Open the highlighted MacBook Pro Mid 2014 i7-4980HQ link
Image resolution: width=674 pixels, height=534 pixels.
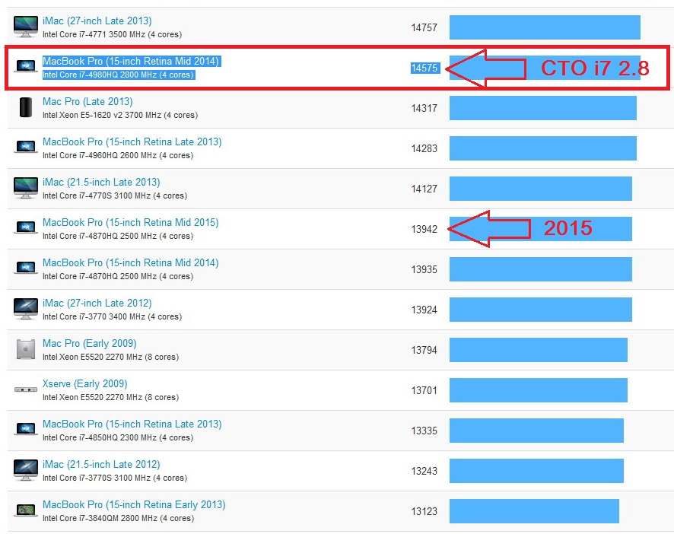(x=131, y=62)
